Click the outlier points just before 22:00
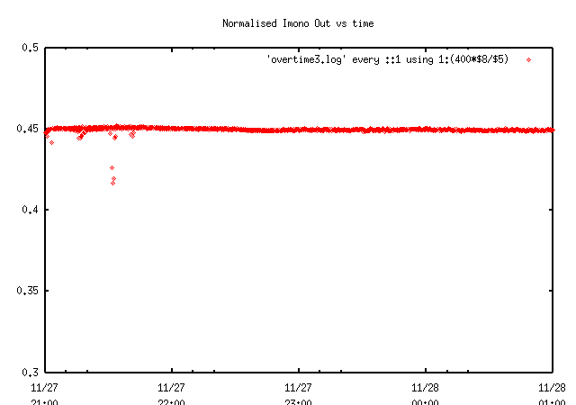 point(132,135)
